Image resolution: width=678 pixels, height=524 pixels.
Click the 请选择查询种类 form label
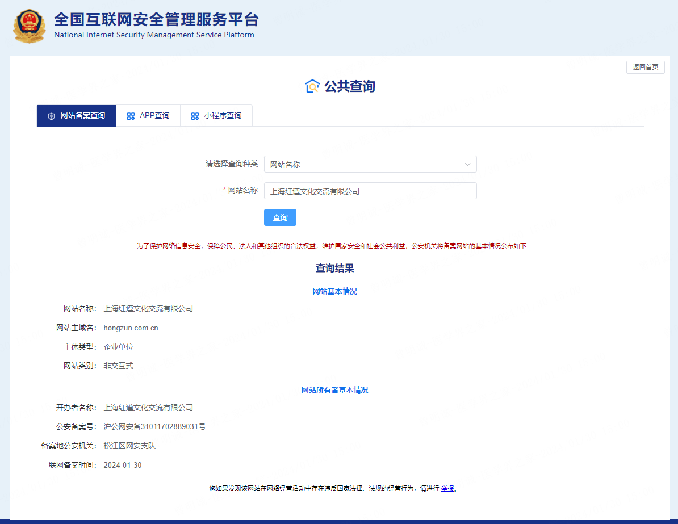tap(232, 164)
